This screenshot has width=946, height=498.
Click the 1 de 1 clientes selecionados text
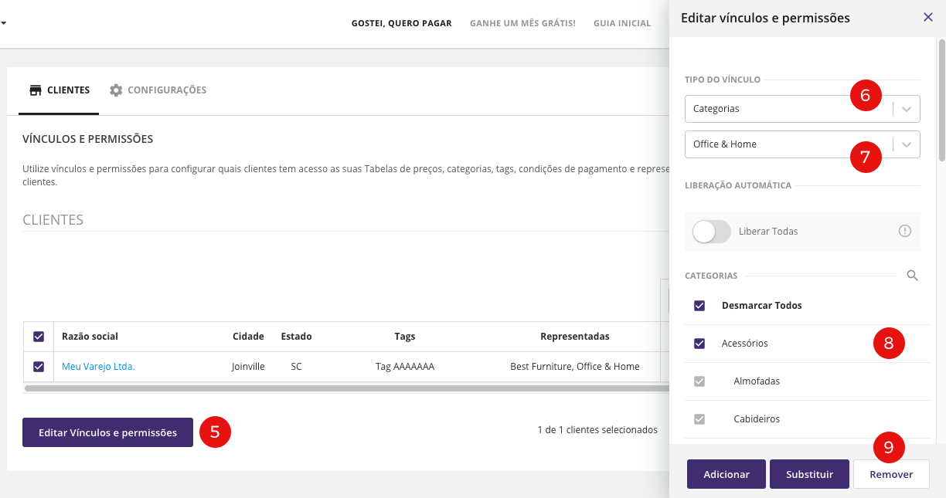point(597,430)
